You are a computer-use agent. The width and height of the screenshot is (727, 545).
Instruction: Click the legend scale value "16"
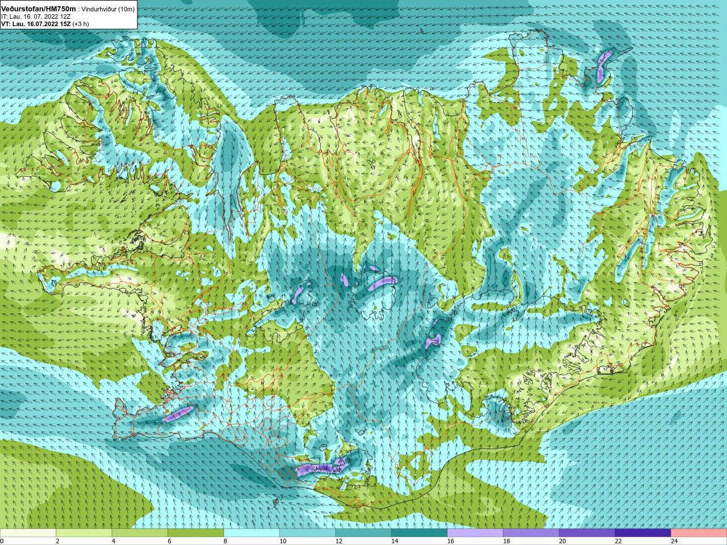(450, 541)
